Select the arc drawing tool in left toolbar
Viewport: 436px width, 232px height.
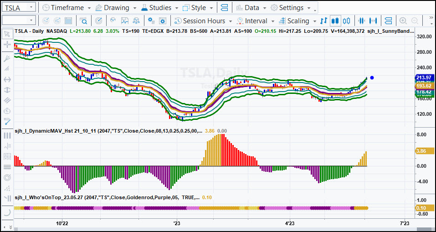tap(7, 212)
